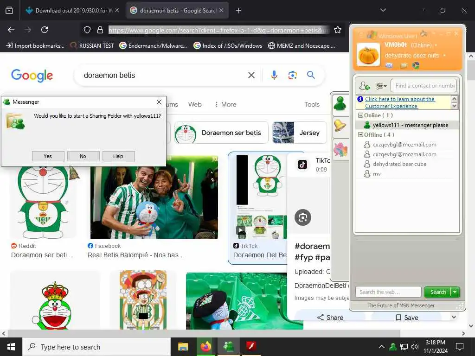Image resolution: width=475 pixels, height=356 pixels.
Task: Select the Doraemon ser betis suggestion chip
Action: tap(221, 133)
